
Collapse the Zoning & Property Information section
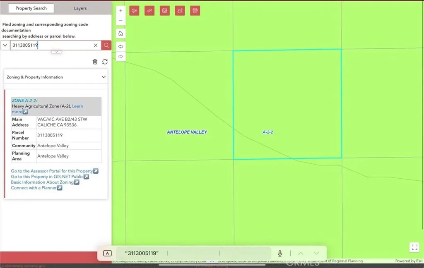click(x=104, y=77)
